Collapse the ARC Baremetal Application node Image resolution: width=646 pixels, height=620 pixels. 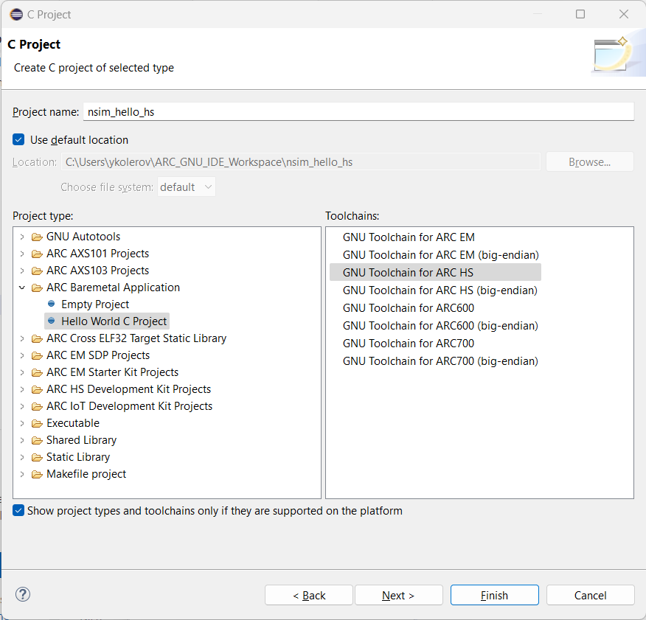point(21,288)
